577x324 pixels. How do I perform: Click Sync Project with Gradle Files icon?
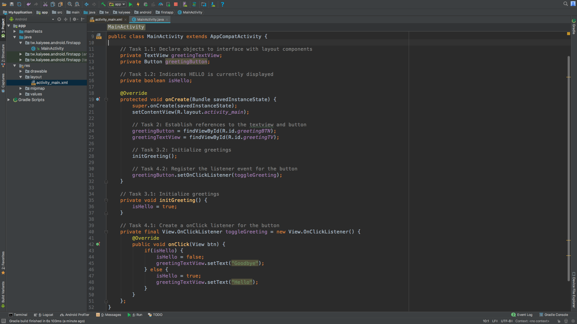coord(194,4)
